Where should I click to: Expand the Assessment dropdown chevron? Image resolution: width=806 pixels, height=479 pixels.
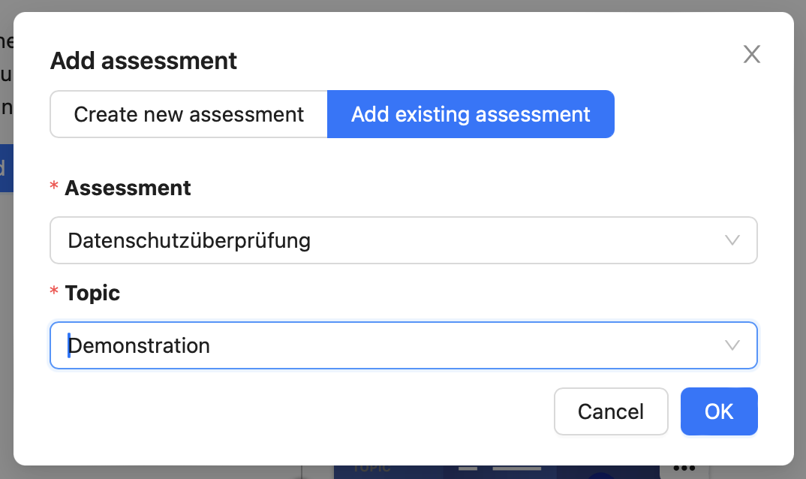(x=732, y=240)
